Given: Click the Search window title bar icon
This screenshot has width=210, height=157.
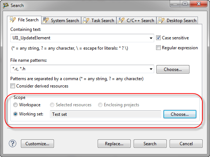Looking at the screenshot, I should (6, 5).
